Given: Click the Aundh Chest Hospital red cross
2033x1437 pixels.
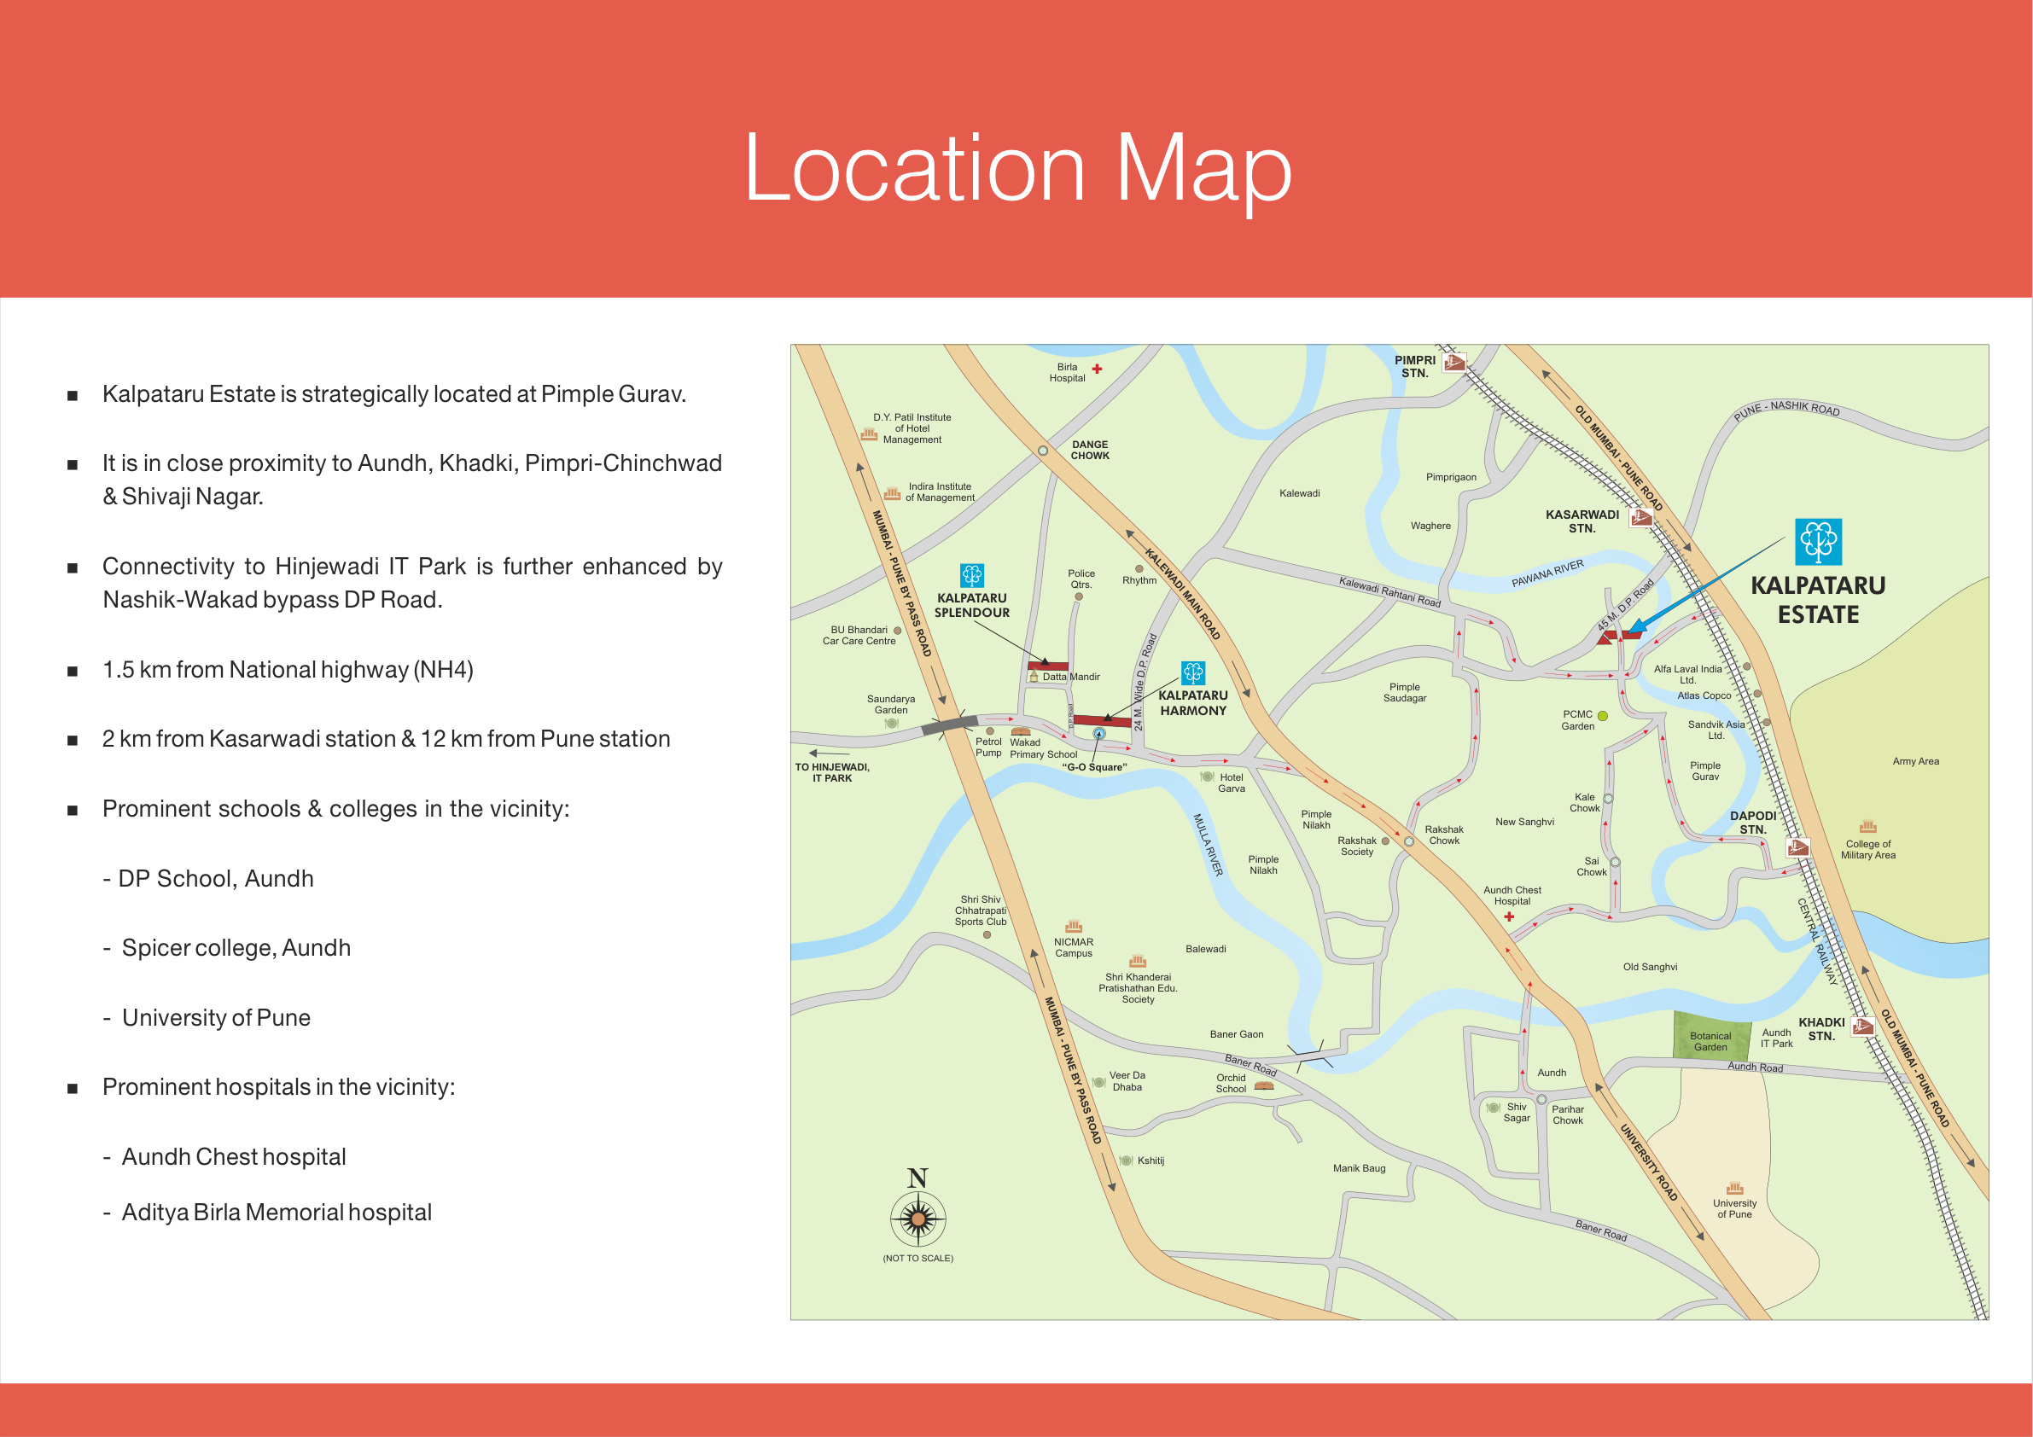Looking at the screenshot, I should coord(1509,916).
